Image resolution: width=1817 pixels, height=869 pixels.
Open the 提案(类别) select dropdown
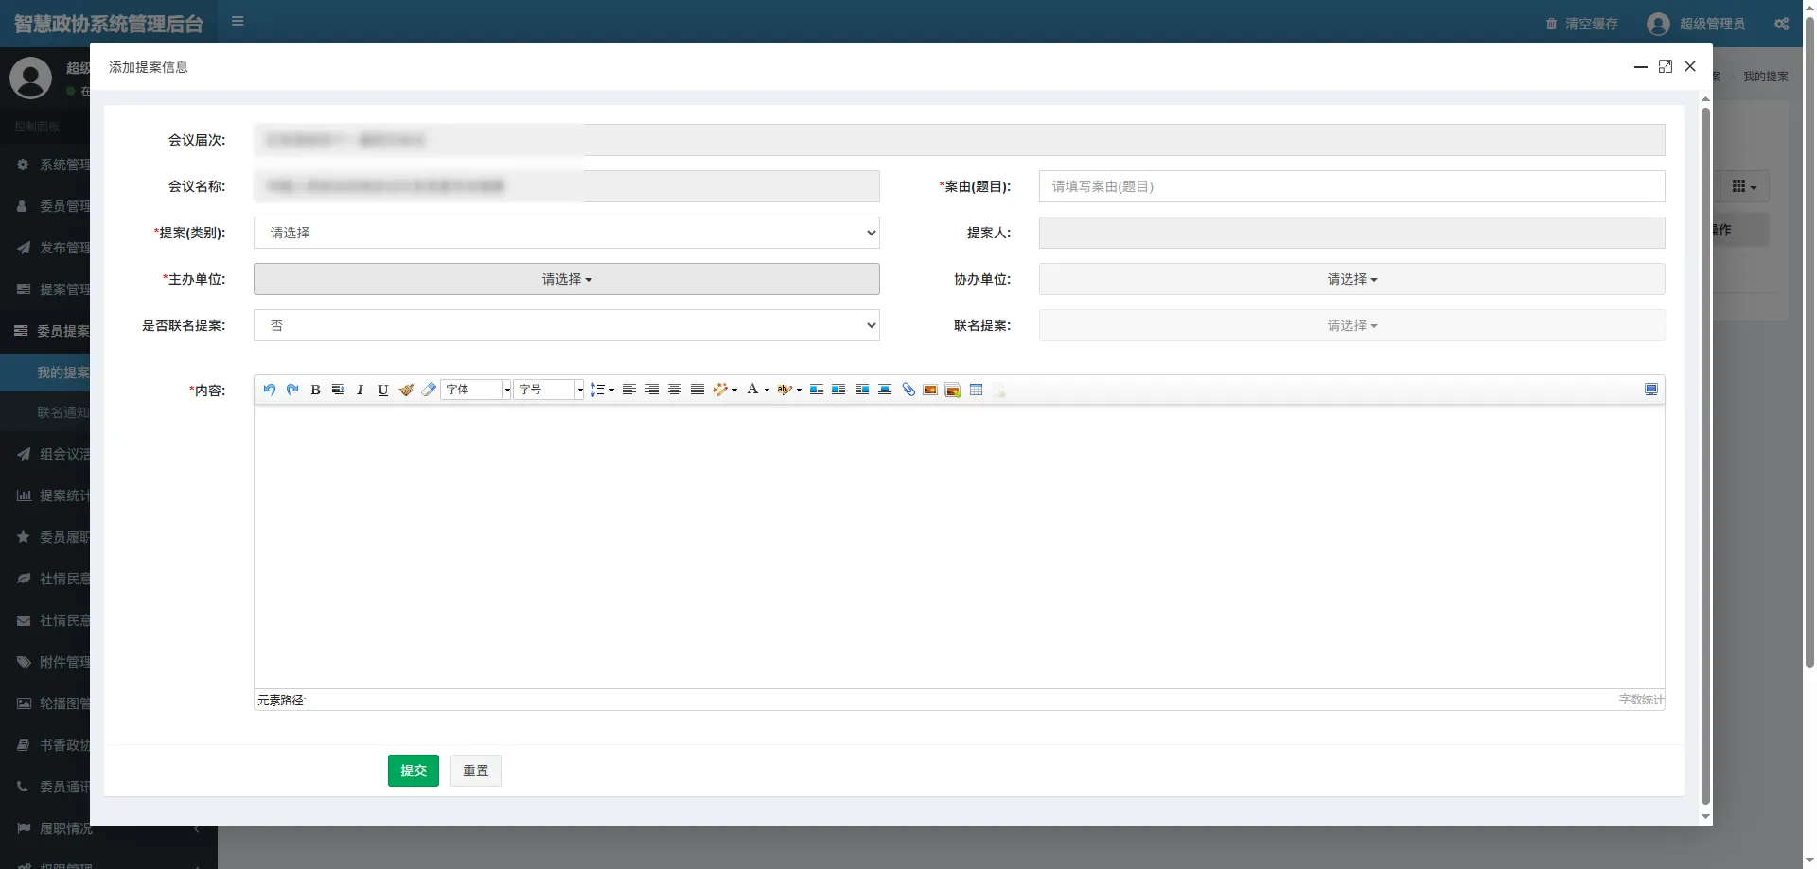point(566,233)
